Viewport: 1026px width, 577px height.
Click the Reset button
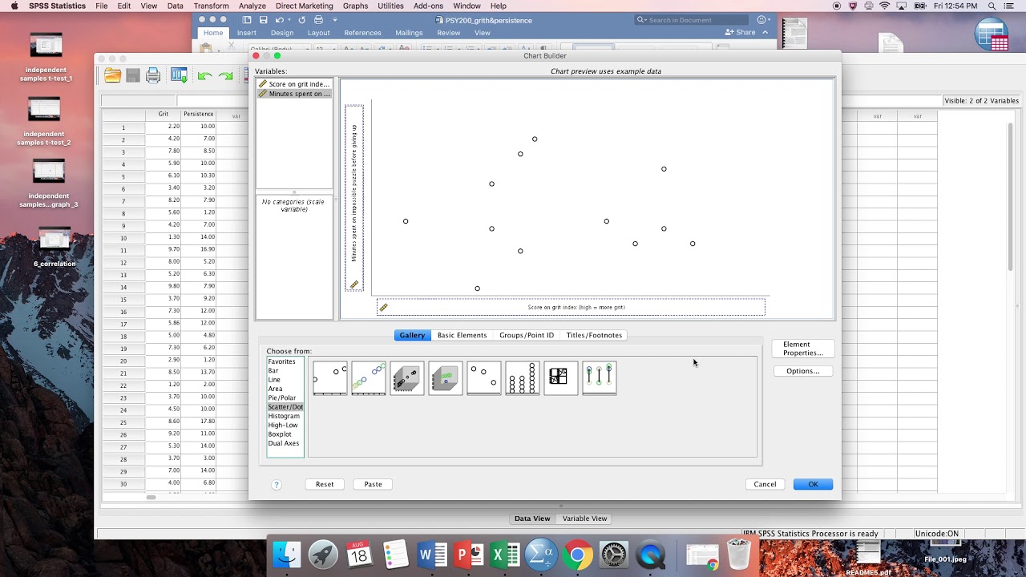pyautogui.click(x=325, y=484)
